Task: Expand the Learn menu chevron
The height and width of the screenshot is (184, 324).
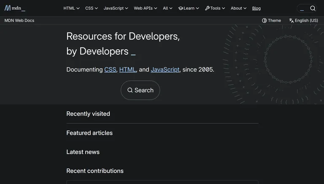Action: pyautogui.click(x=197, y=8)
